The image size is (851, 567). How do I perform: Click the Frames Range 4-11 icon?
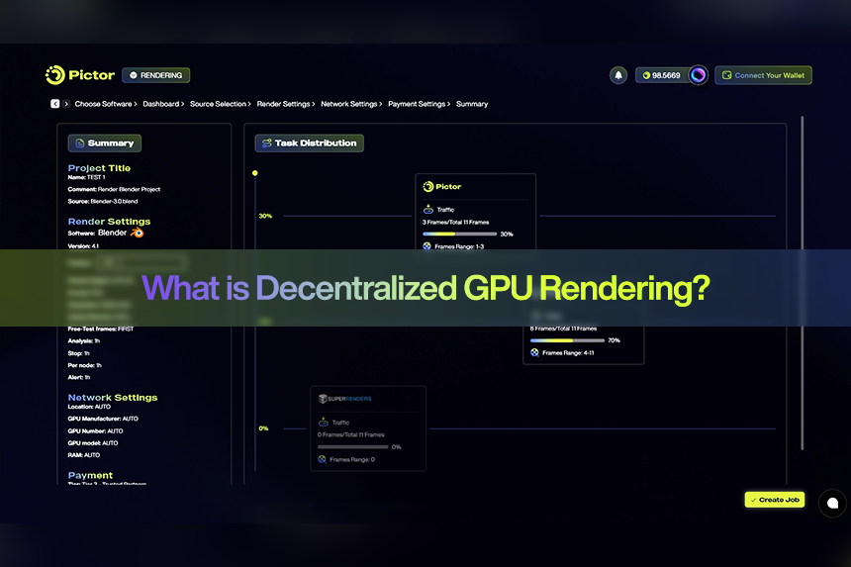pos(534,352)
